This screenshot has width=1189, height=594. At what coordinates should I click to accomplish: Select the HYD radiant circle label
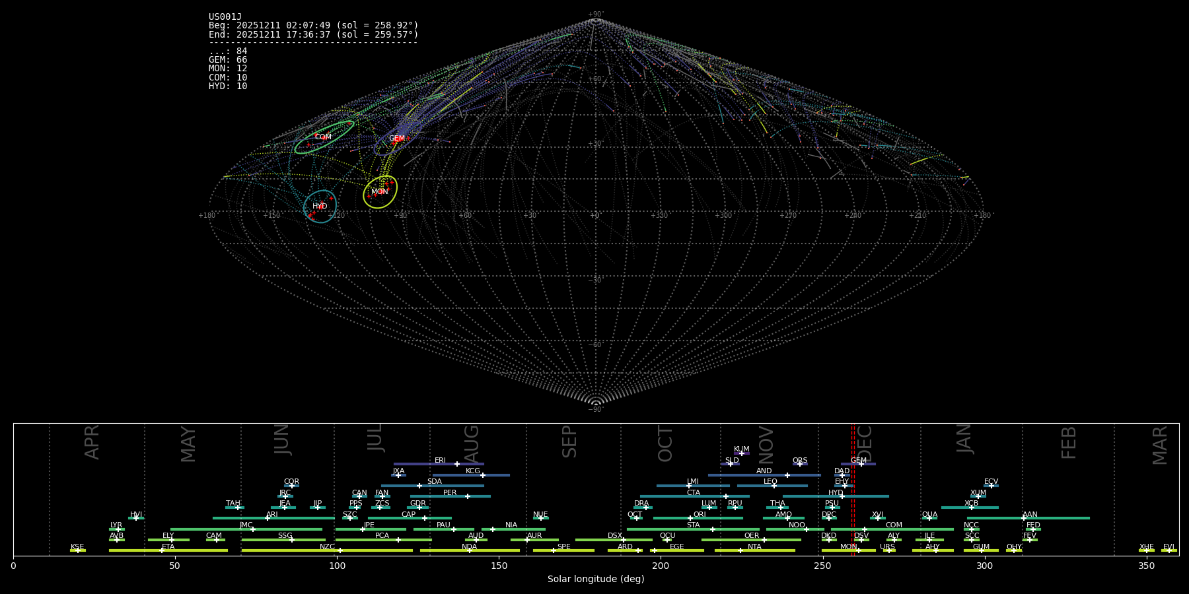[x=320, y=207]
